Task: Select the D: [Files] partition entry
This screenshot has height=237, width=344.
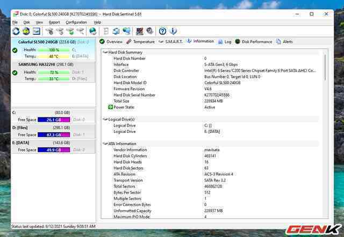Action: (54, 131)
